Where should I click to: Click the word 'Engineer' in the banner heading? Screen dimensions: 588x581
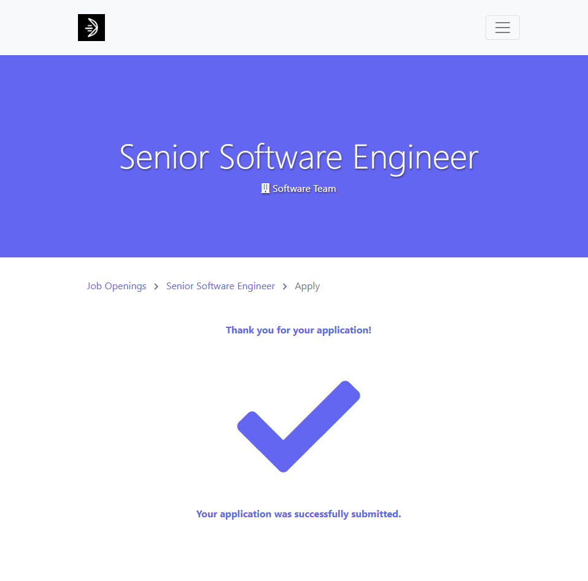pos(416,157)
